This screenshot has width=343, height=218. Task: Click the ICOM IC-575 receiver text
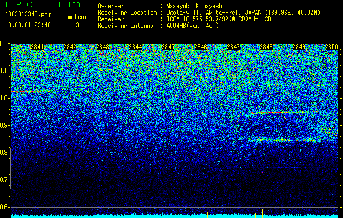point(219,19)
